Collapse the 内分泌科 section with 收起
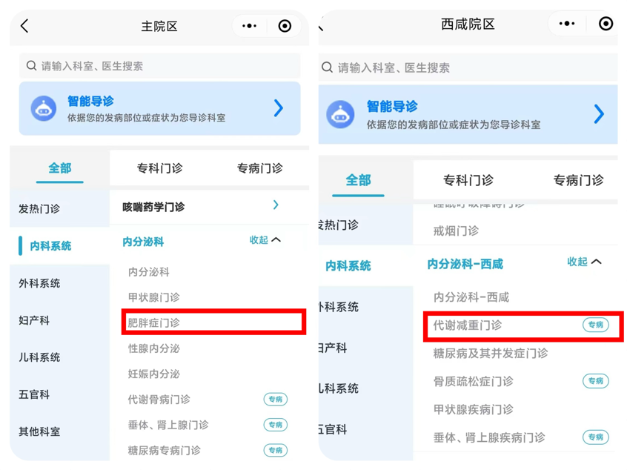Image resolution: width=627 pixels, height=470 pixels. point(265,240)
